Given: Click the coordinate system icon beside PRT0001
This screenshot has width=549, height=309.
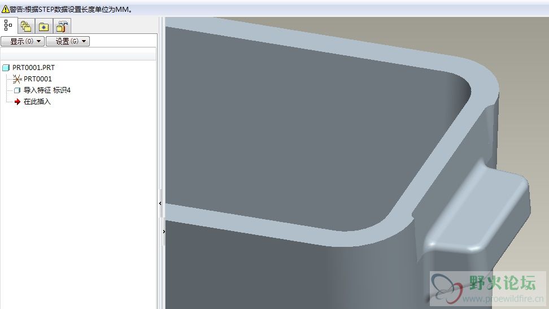Looking at the screenshot, I should (17, 79).
